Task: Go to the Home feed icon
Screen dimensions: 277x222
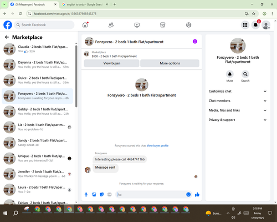Action: [85, 25]
